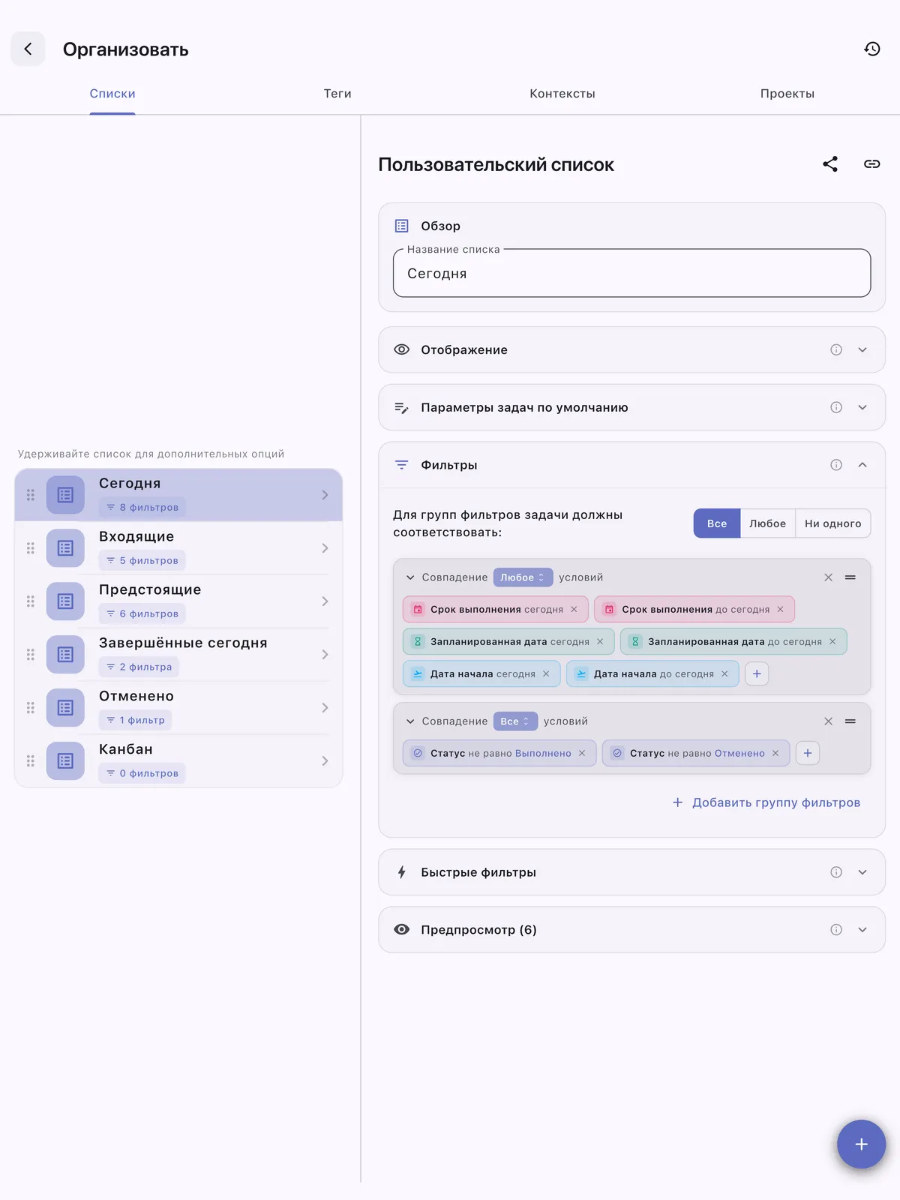900x1200 pixels.
Task: Click the Сегодня list icon
Action: (65, 495)
